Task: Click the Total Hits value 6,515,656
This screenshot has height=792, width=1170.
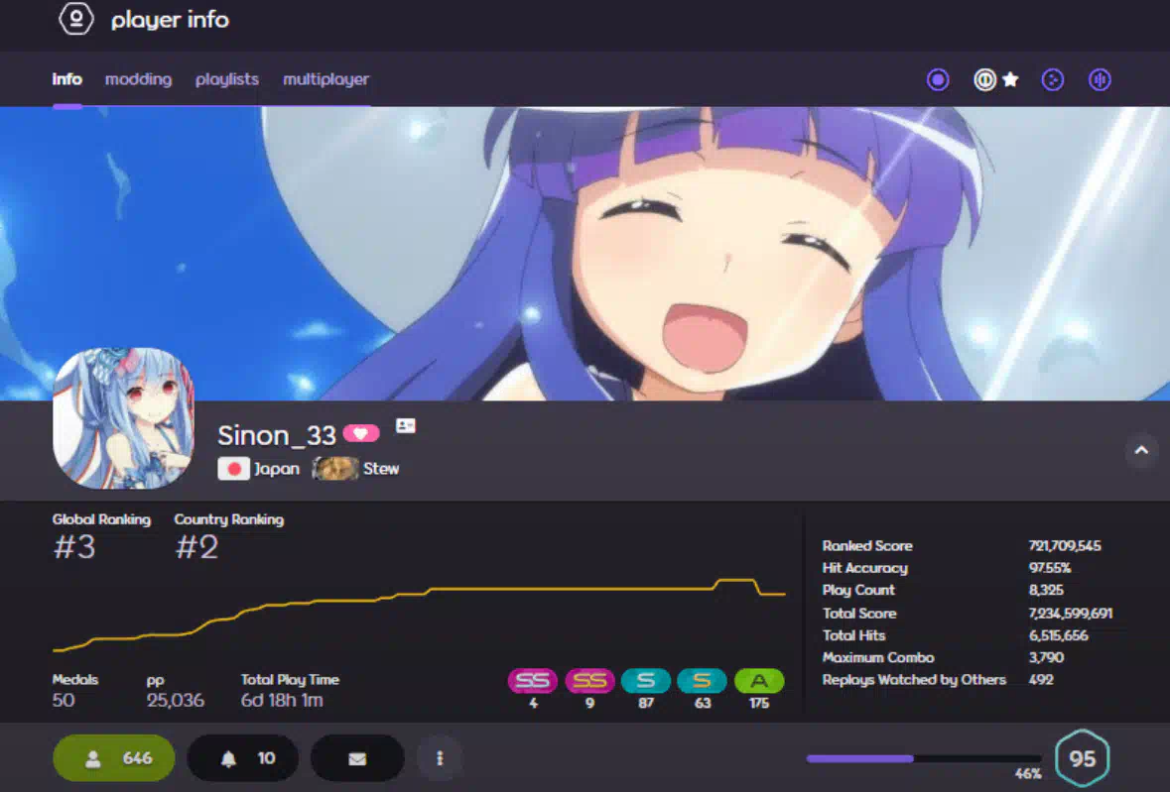Action: tap(1059, 635)
